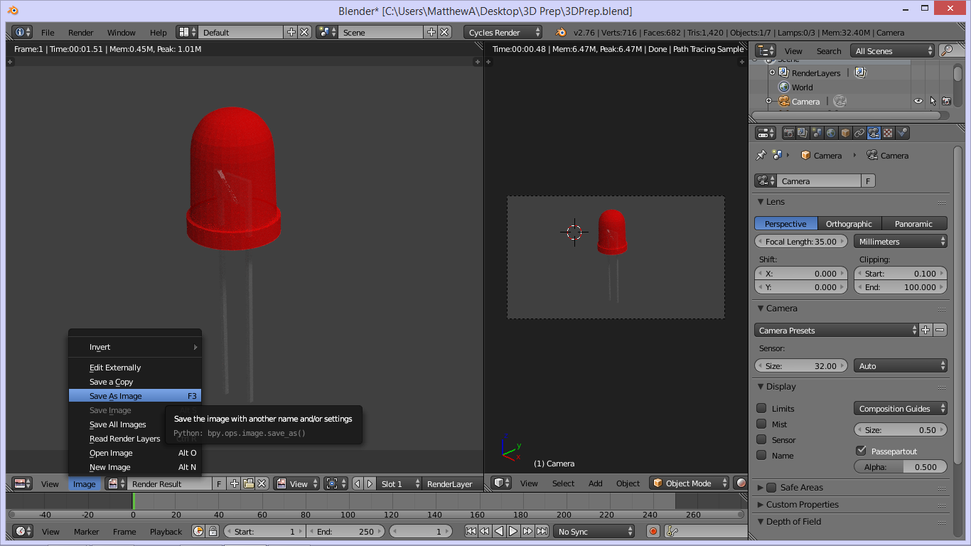Open the Auto sensor fit dropdown
This screenshot has width=971, height=546.
901,365
